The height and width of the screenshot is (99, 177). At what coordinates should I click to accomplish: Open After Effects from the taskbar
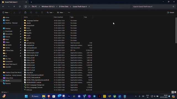69,96
